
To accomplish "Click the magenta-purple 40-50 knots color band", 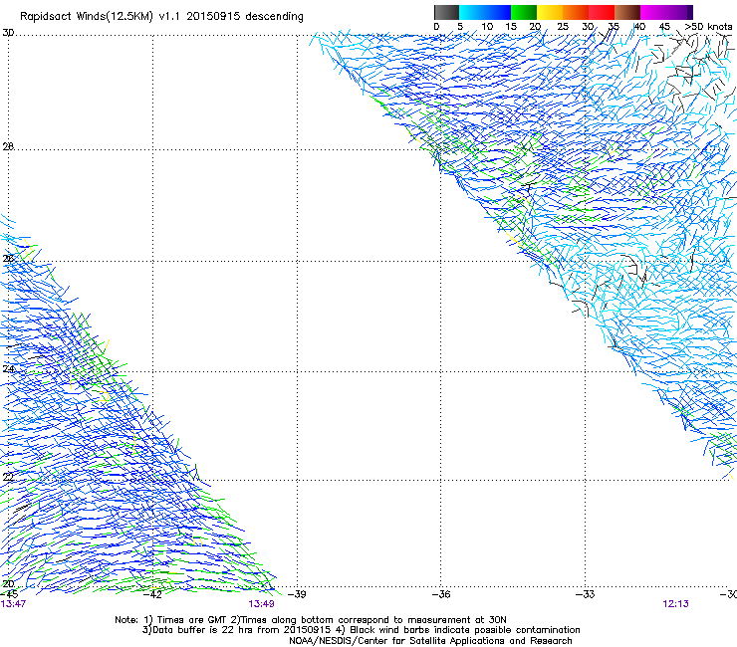I will pyautogui.click(x=666, y=12).
